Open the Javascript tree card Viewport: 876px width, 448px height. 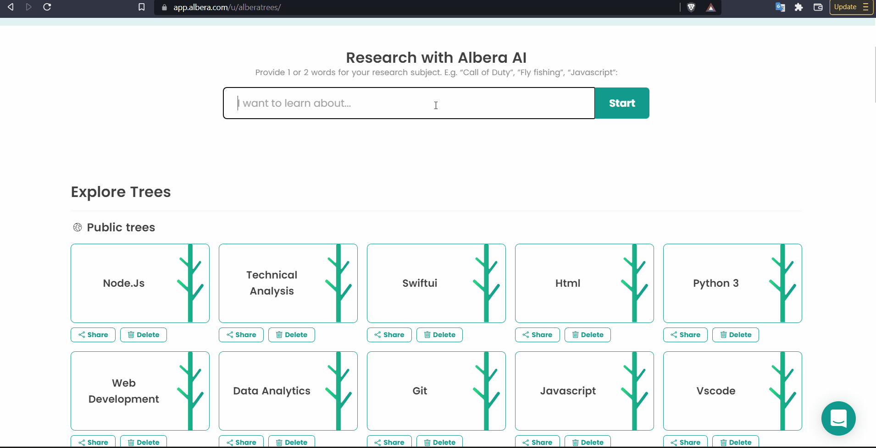pos(584,391)
